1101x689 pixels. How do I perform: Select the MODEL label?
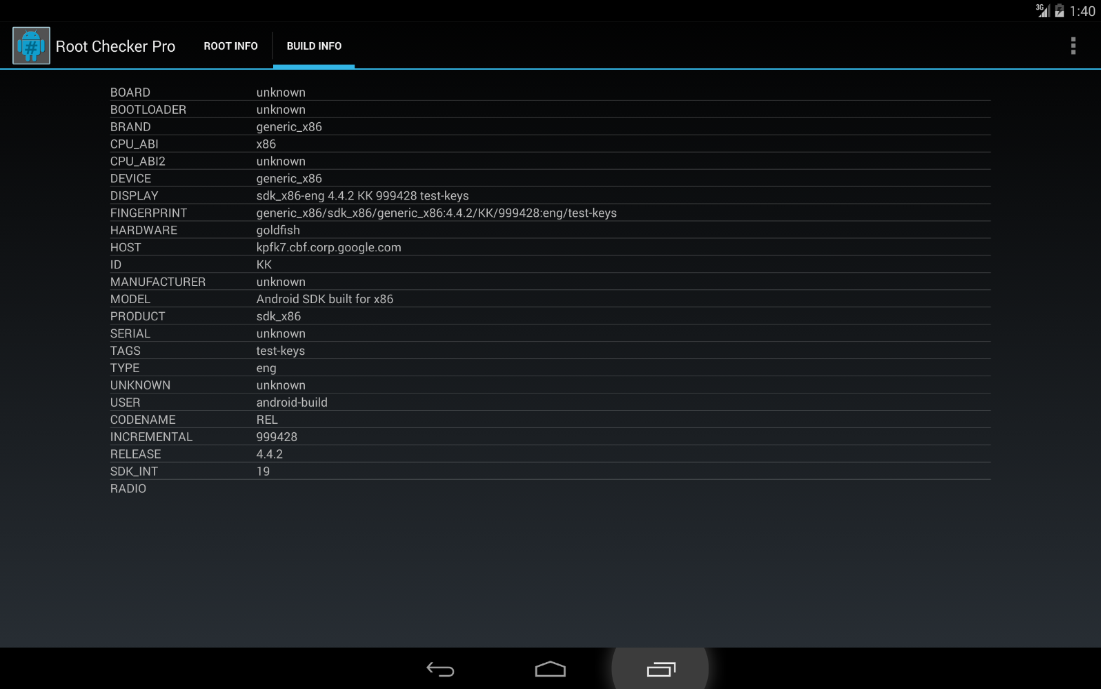coord(130,300)
